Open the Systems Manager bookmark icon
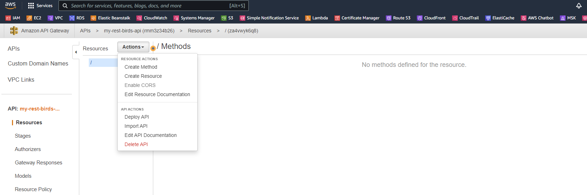Screen dimensions: 587x195 point(176,18)
